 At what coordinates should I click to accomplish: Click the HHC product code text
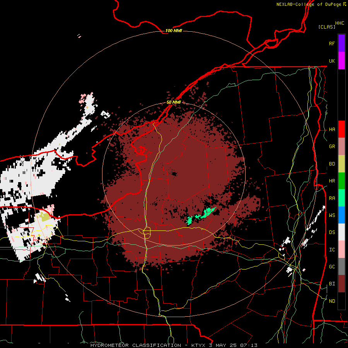339,23
